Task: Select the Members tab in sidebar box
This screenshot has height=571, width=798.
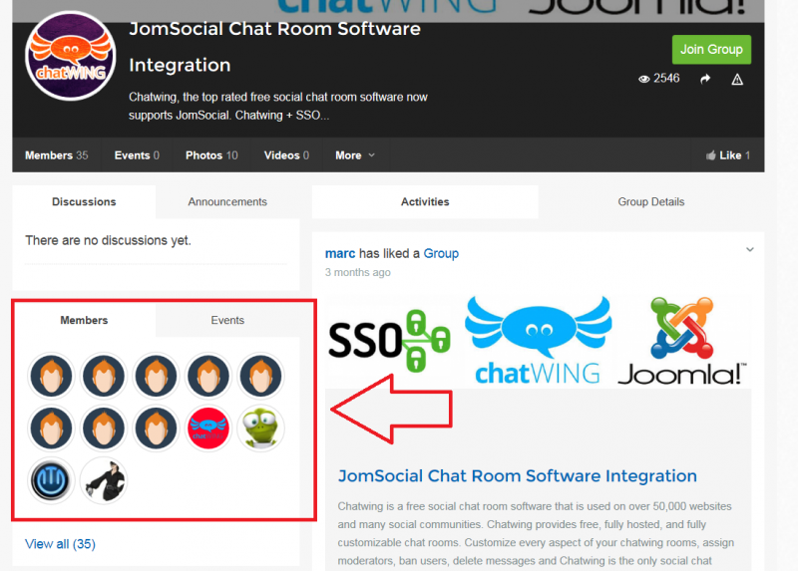Action: click(x=84, y=320)
